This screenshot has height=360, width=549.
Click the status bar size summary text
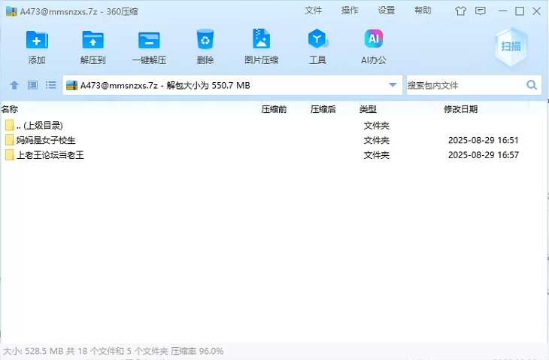click(x=113, y=351)
